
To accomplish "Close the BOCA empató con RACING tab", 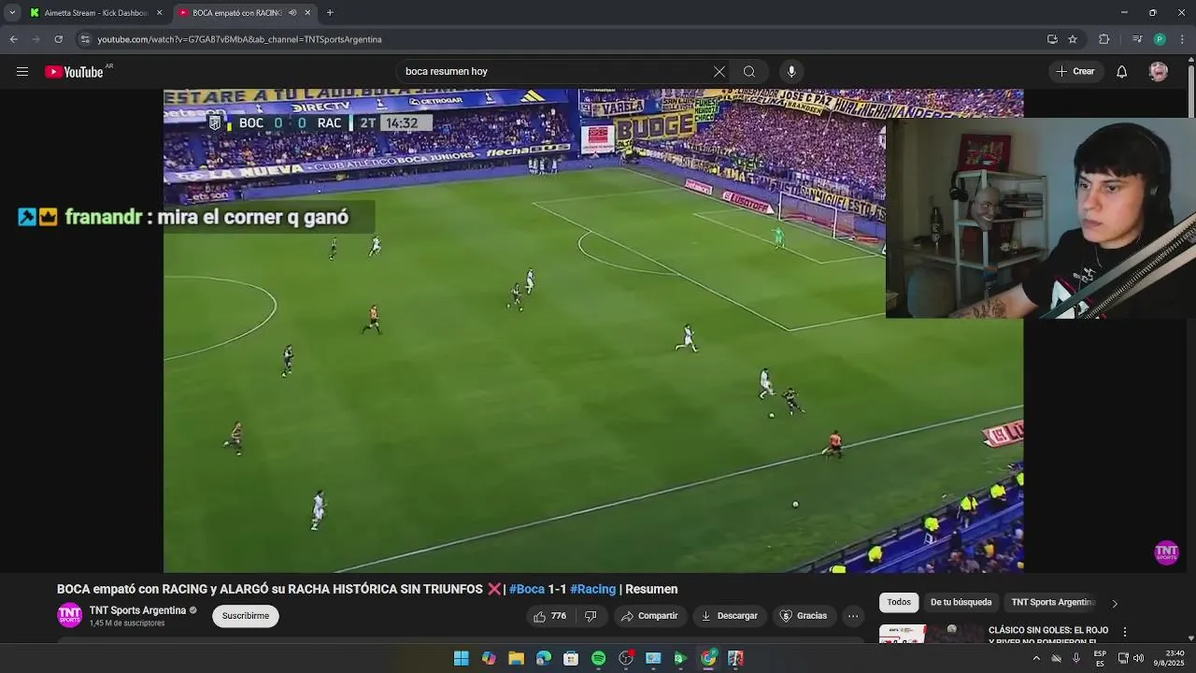I will click(307, 13).
